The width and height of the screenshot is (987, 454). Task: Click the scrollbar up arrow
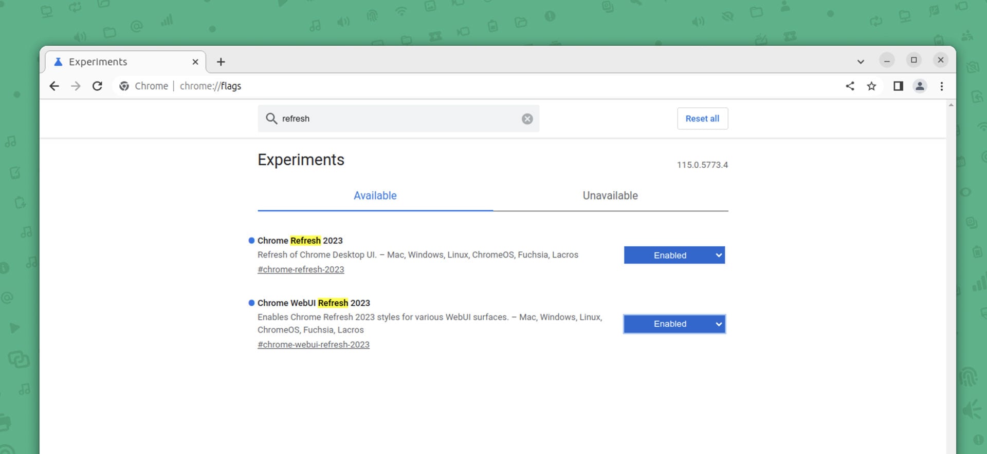951,105
